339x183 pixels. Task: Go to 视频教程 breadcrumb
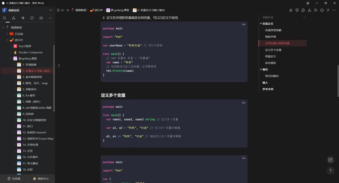(x=79, y=10)
